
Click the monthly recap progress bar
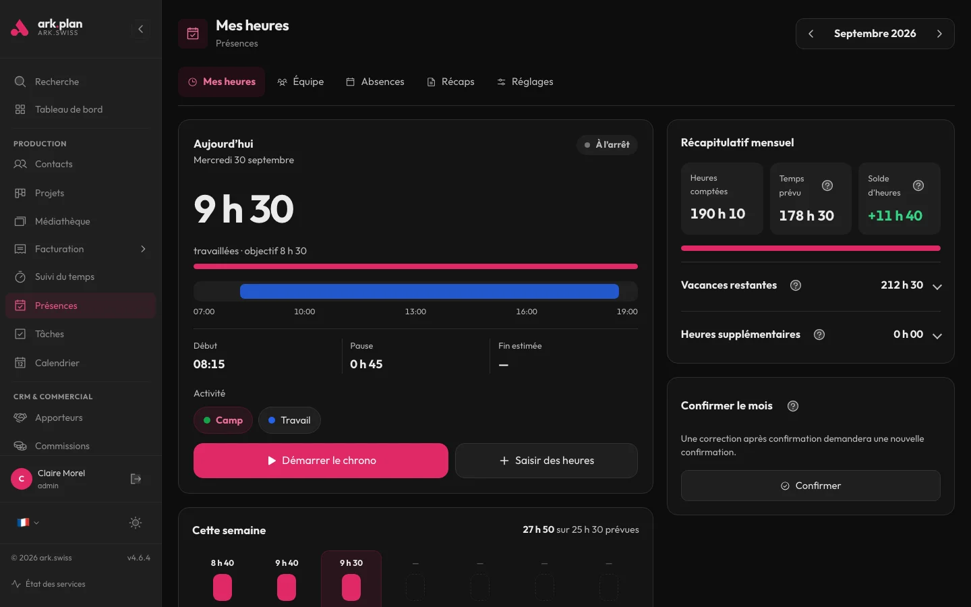point(811,248)
